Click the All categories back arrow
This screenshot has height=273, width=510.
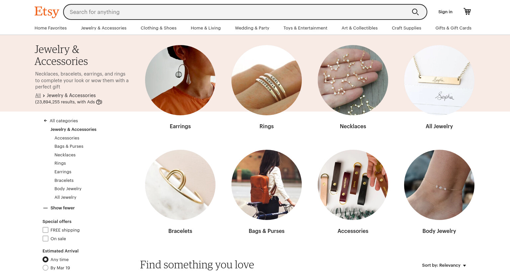pyautogui.click(x=45, y=121)
